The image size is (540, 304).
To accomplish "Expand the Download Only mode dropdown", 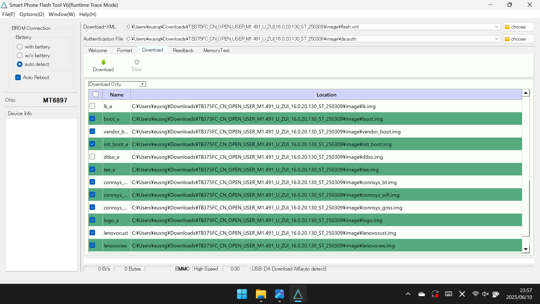I will point(143,84).
